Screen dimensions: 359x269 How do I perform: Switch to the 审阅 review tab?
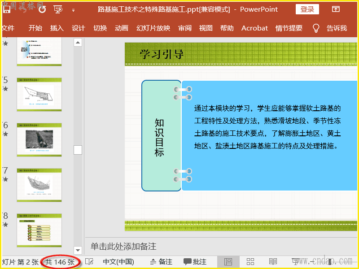pos(185,28)
